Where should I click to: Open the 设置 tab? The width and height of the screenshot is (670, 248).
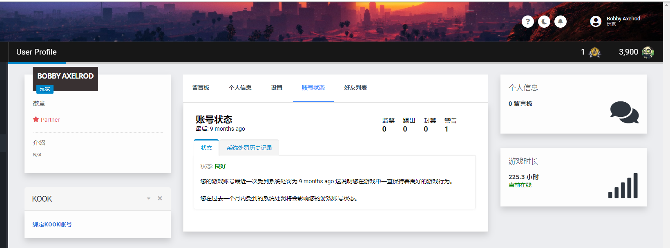(x=277, y=88)
